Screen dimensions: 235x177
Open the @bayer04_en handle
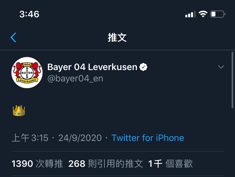(x=75, y=79)
